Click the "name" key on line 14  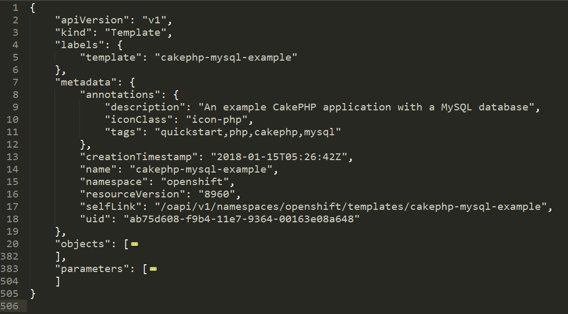click(x=98, y=169)
